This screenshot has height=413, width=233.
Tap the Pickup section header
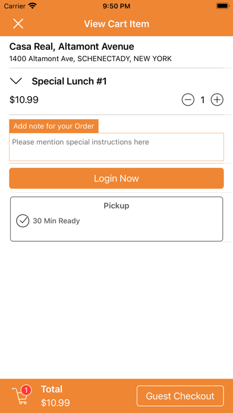point(116,205)
